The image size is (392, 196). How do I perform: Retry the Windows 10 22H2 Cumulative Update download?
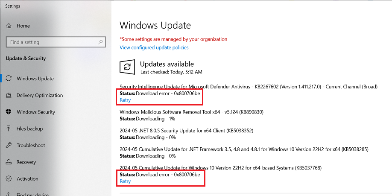(x=125, y=181)
